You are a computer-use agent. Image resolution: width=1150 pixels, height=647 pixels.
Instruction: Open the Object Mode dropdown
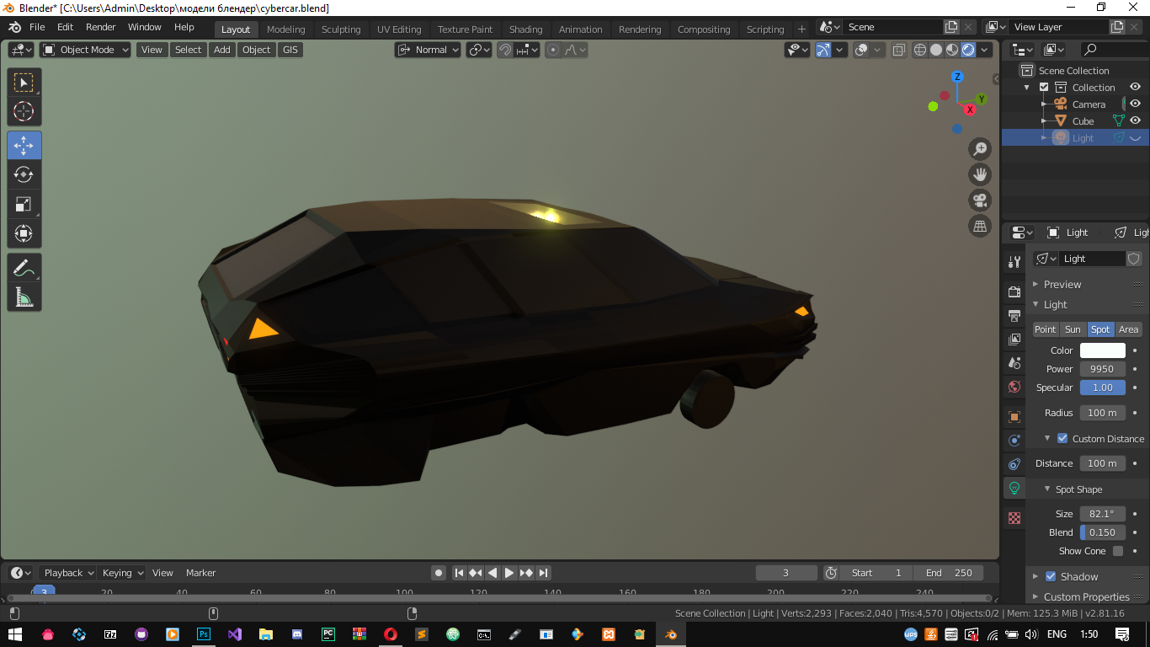click(86, 50)
